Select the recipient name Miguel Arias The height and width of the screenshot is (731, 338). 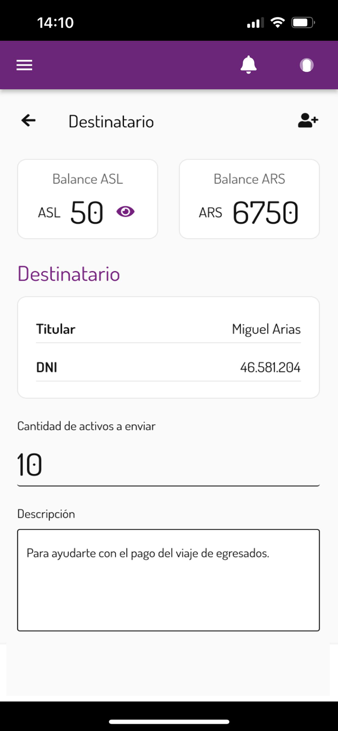[266, 329]
